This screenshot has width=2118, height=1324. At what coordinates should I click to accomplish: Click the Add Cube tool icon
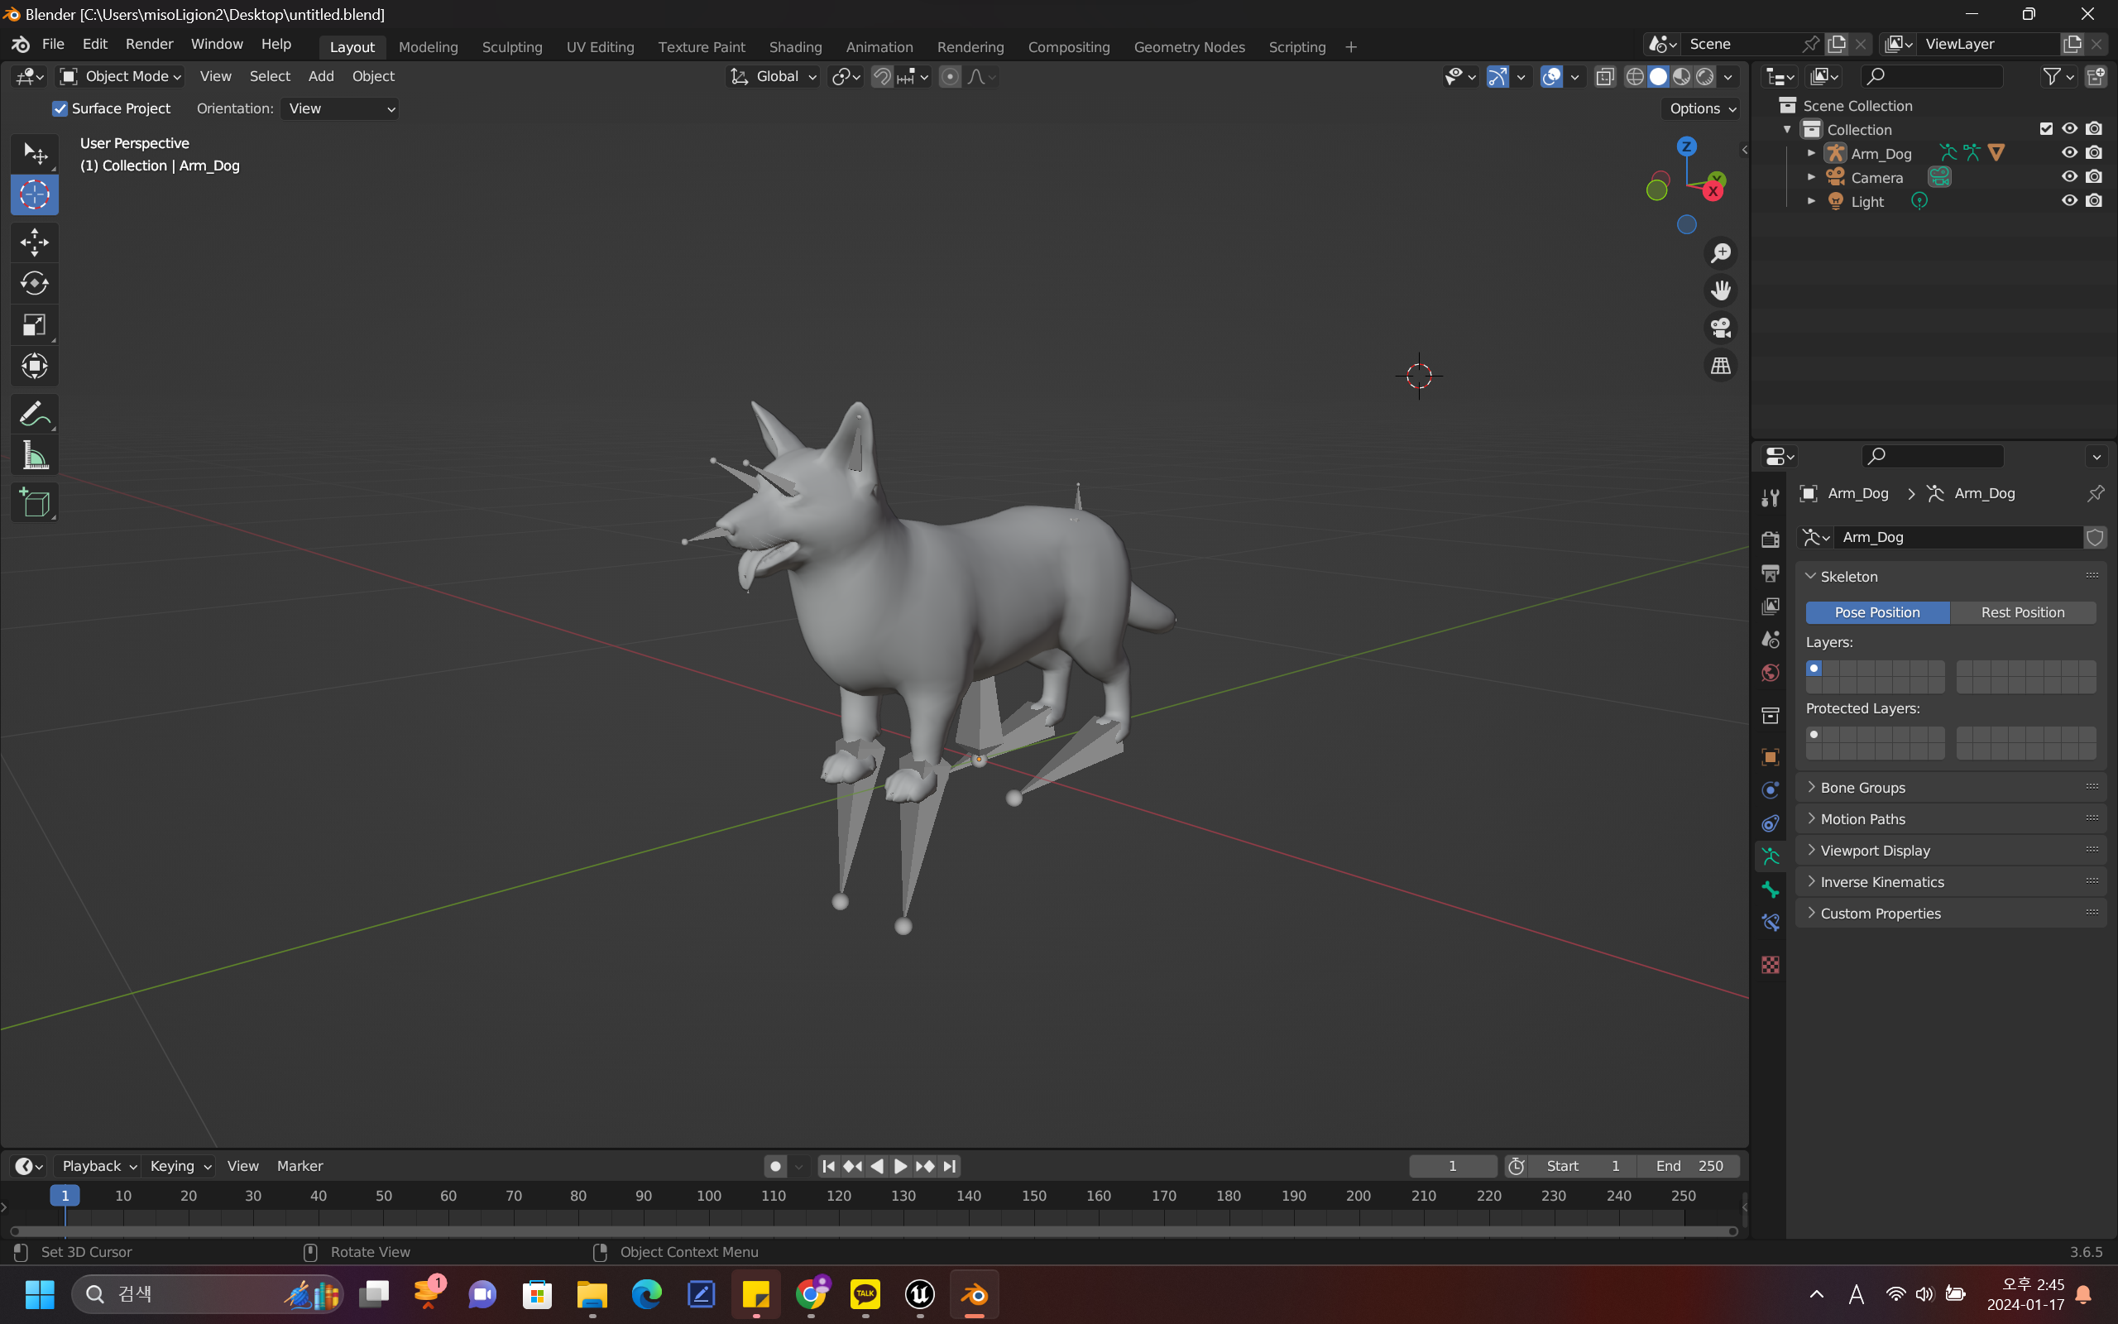[x=34, y=502]
